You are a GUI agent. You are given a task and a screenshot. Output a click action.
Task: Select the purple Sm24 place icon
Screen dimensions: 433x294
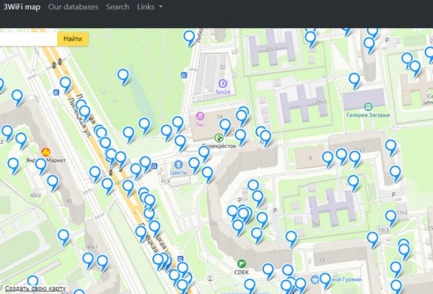[223, 83]
